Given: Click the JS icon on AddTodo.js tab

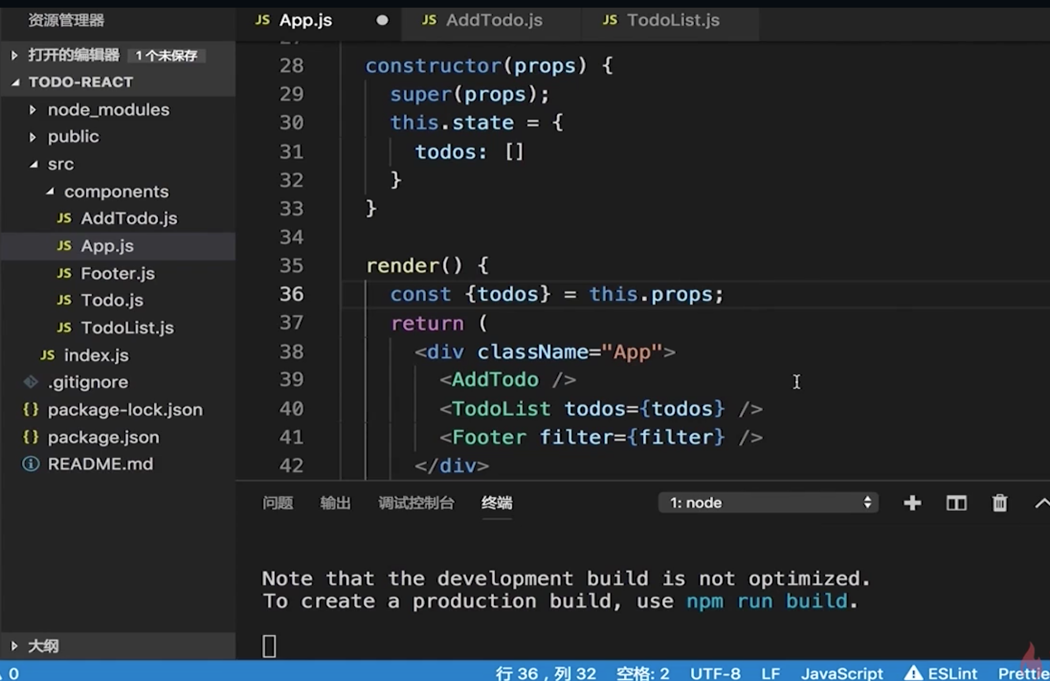Looking at the screenshot, I should [429, 20].
